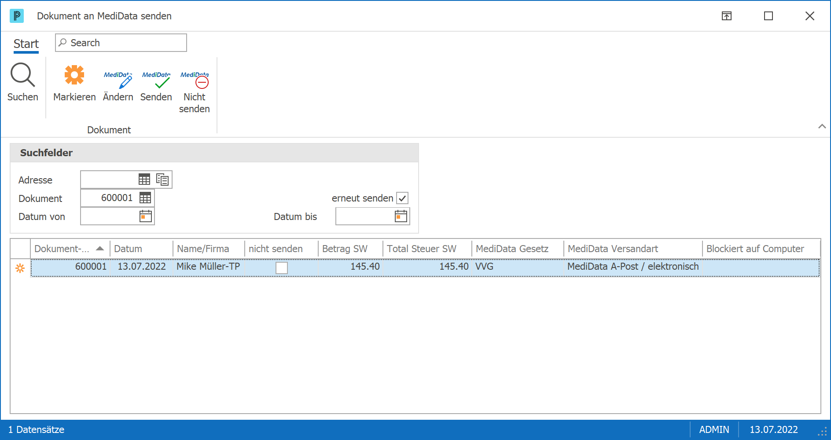Open the Dokument lookup table icon
The width and height of the screenshot is (831, 440).
click(145, 198)
